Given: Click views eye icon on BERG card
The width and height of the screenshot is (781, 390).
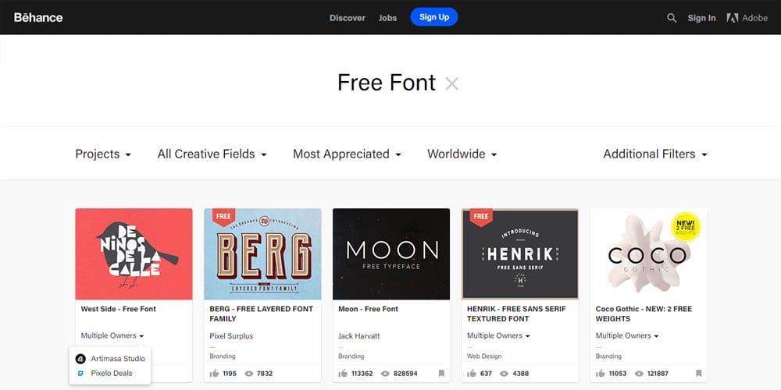Looking at the screenshot, I should coord(249,373).
